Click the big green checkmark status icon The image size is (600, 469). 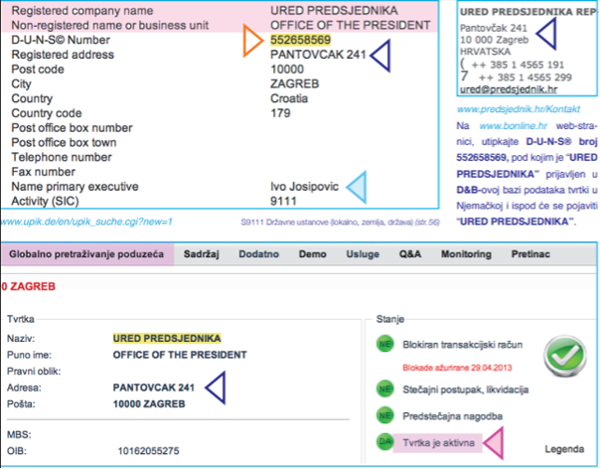pyautogui.click(x=565, y=357)
